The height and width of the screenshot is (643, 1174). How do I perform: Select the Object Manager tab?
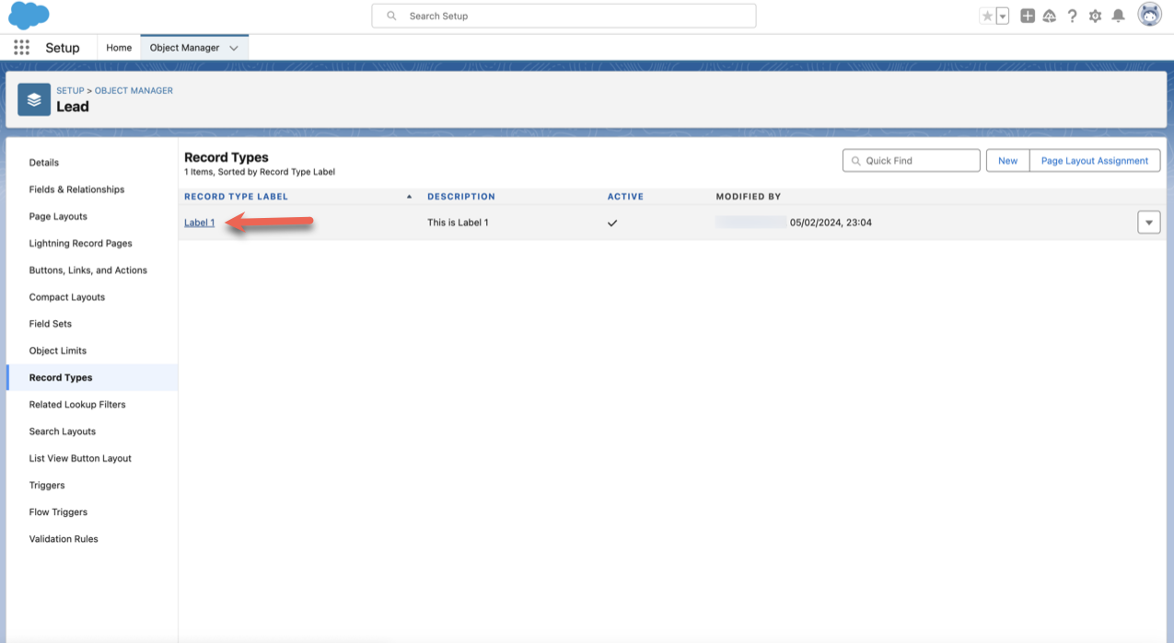click(x=184, y=48)
